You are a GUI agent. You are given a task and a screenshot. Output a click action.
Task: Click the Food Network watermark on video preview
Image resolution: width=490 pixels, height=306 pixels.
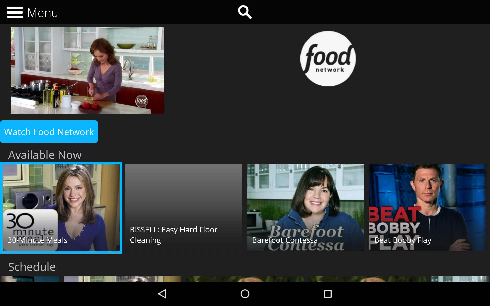point(141,101)
